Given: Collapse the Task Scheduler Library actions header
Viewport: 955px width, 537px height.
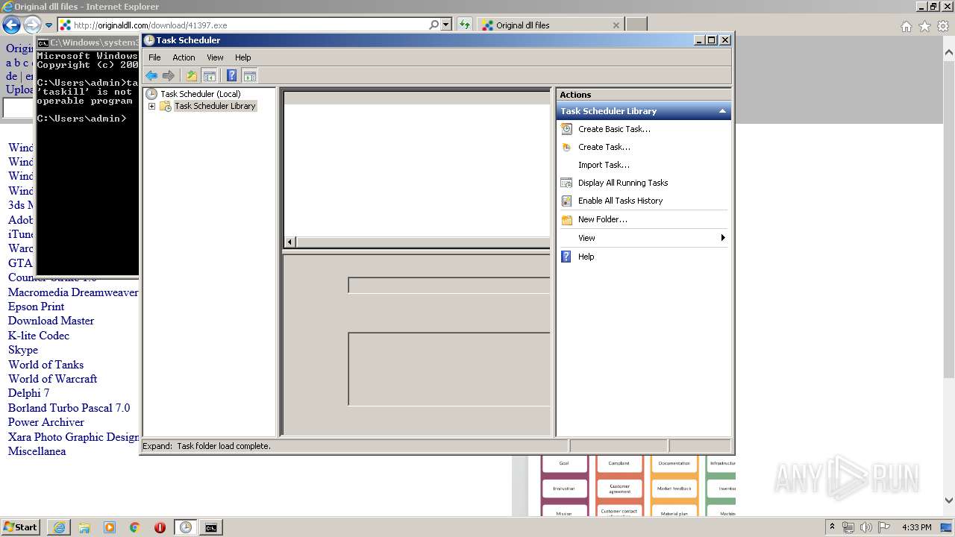Looking at the screenshot, I should [x=722, y=111].
